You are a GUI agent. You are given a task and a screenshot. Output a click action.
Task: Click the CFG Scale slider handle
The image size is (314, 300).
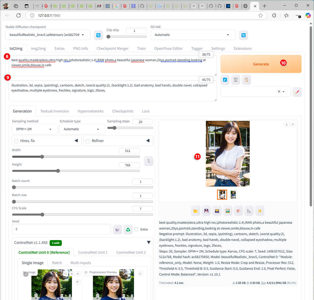pos(42,215)
